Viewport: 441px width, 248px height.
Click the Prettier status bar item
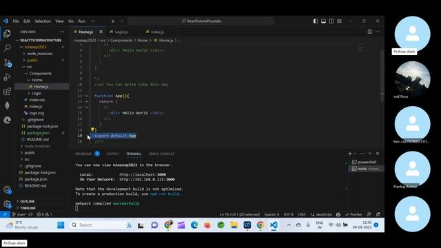point(353,214)
